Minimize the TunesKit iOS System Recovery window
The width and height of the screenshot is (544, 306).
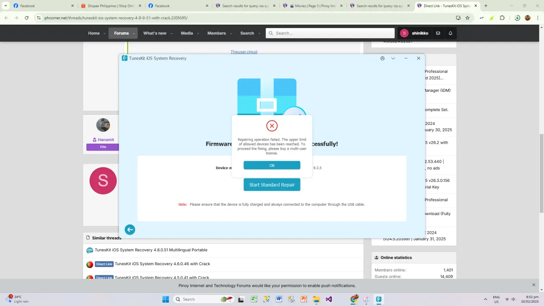point(406,58)
